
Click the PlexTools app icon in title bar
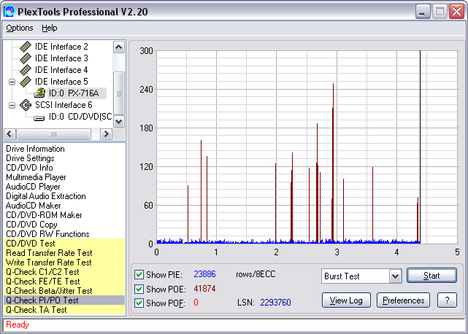(x=9, y=12)
